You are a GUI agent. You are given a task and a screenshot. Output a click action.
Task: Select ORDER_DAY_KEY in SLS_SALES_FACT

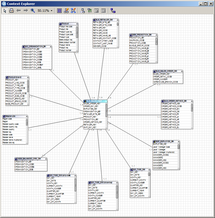[x=91, y=106]
